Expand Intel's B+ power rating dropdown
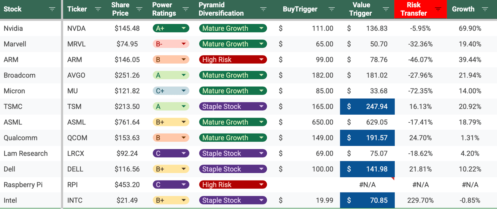497x209 pixels. coord(184,201)
